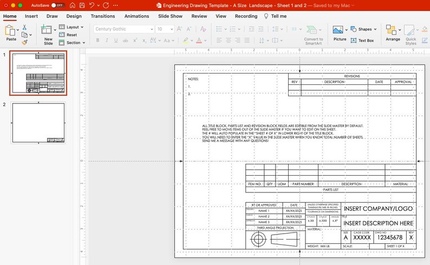Click the Save disk icon

[x=82, y=5]
